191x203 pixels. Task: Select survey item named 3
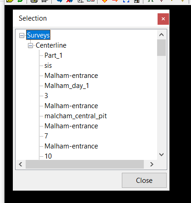[x=46, y=96]
